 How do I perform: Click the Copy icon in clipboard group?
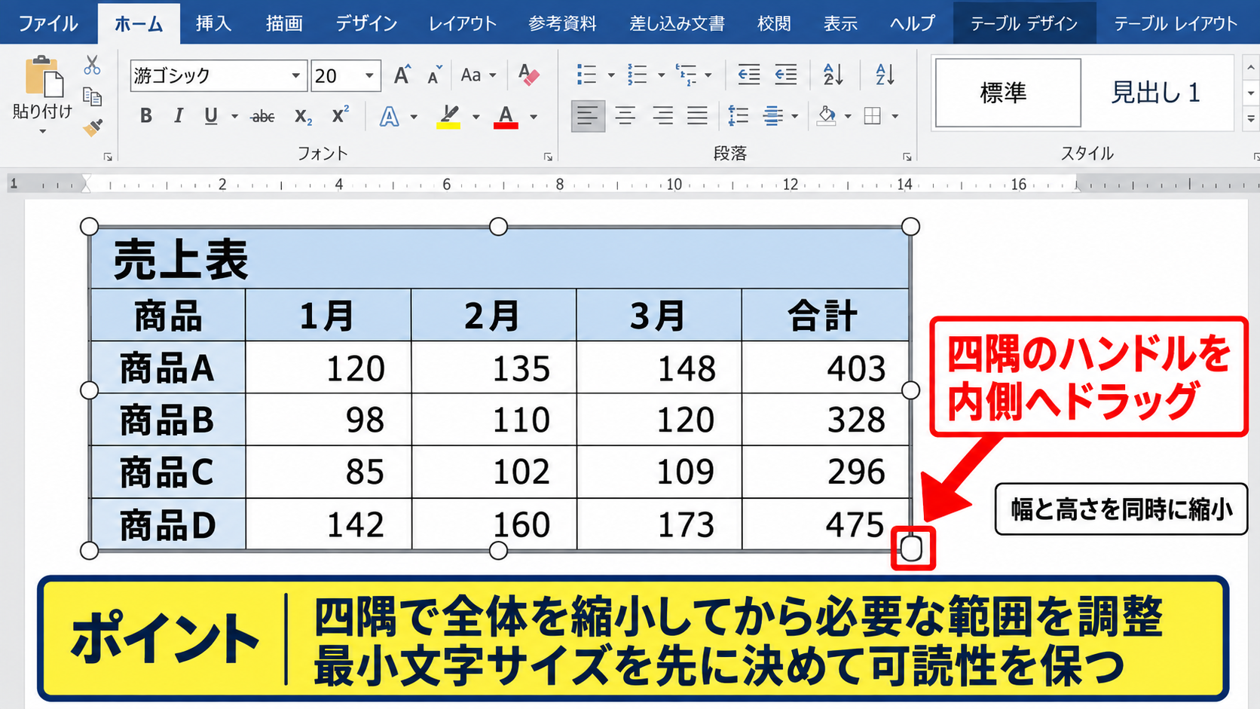(x=92, y=96)
